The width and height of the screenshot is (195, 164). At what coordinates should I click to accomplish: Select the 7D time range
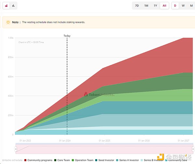pyautogui.click(x=137, y=6)
